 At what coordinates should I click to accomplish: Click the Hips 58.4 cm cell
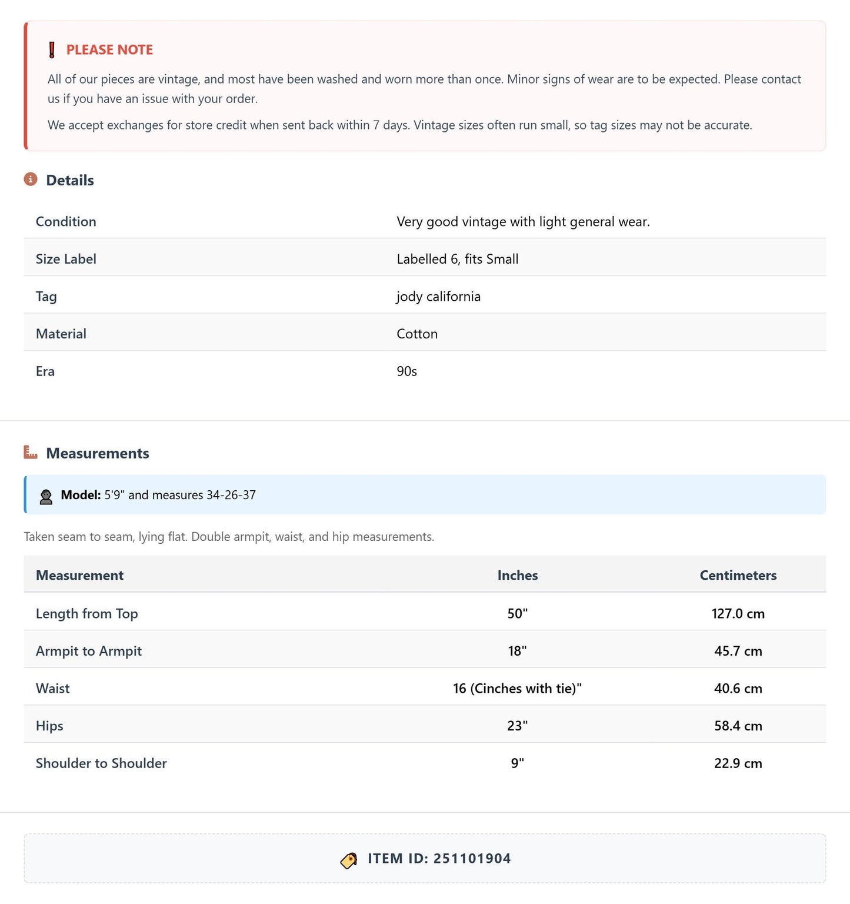pos(738,726)
